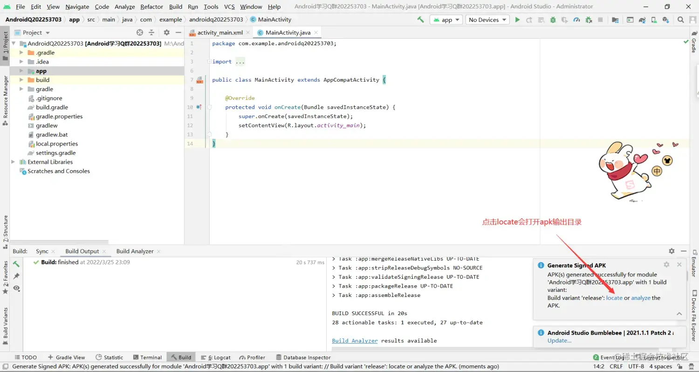The width and height of the screenshot is (699, 372).
Task: Expand the app module folder
Action: [x=21, y=71]
